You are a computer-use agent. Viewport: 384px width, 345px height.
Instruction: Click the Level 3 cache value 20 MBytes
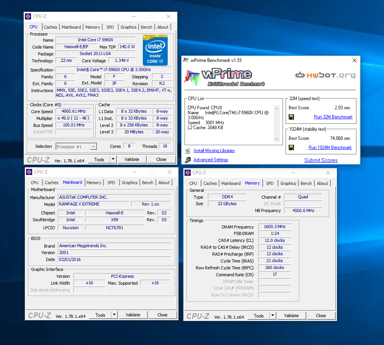(134, 132)
